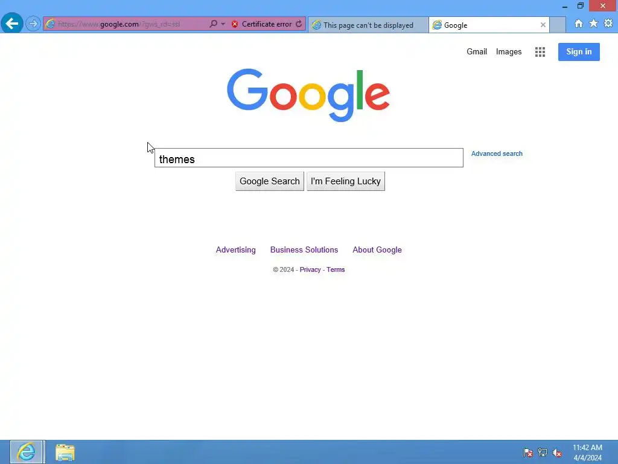Open About Google link

(377, 250)
